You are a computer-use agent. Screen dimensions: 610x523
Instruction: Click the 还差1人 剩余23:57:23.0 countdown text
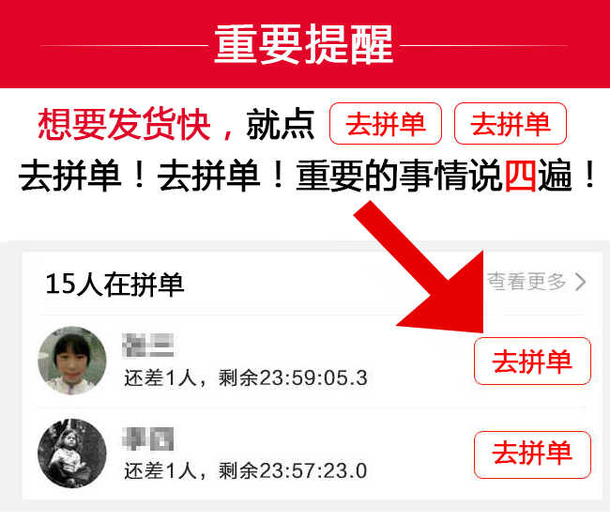point(246,470)
